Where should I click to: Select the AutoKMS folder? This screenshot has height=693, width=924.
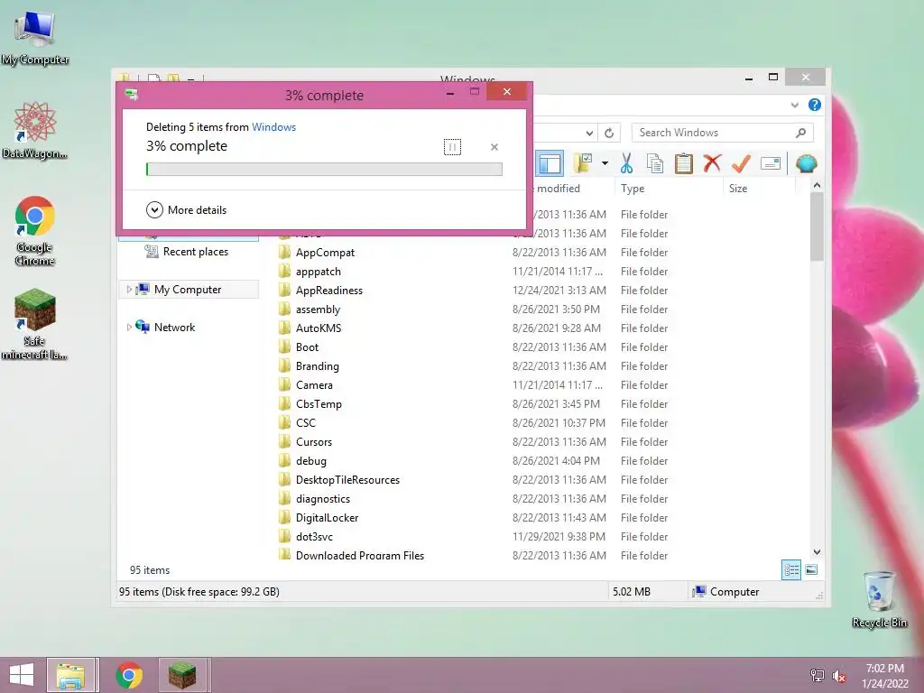pos(319,328)
